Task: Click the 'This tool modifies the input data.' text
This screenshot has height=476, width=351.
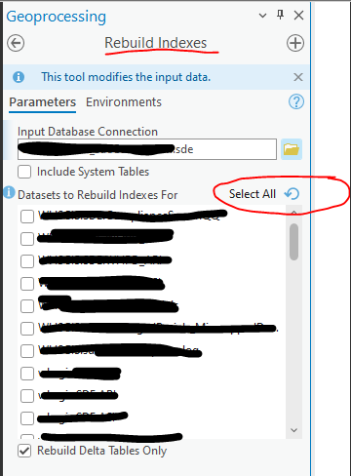Action: pyautogui.click(x=126, y=77)
